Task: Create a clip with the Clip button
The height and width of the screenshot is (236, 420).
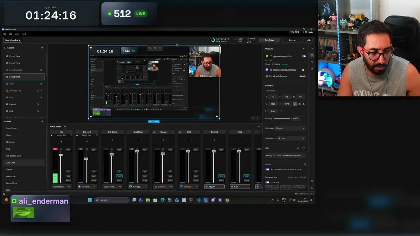Action: [309, 40]
